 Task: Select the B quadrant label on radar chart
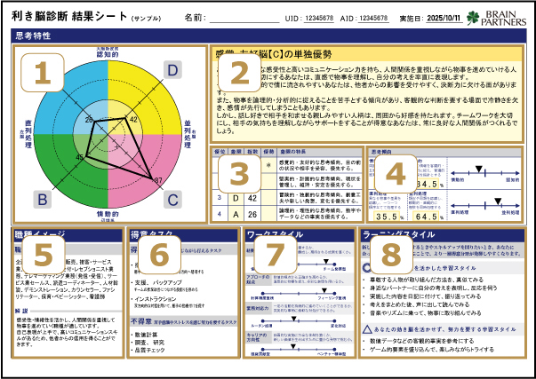click(43, 200)
